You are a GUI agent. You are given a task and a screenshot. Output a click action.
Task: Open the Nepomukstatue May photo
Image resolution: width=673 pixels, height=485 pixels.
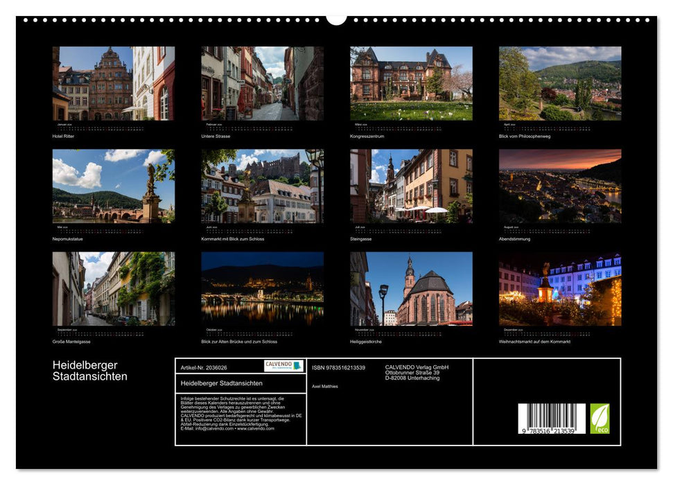pyautogui.click(x=114, y=186)
